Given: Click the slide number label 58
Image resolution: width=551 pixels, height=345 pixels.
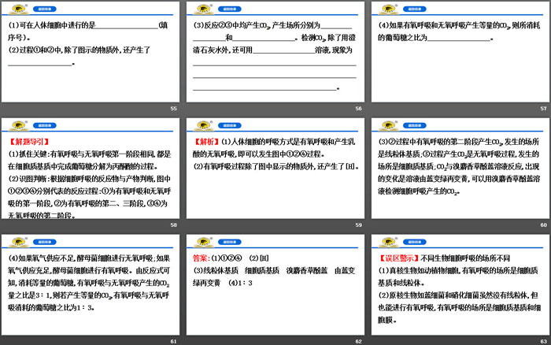Looking at the screenshot, I should tap(174, 224).
